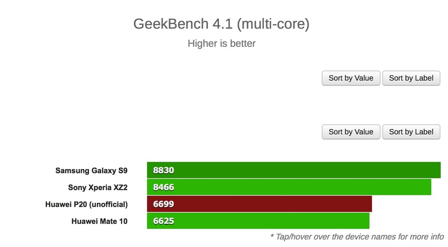Click the upper Sort by Value button

[x=351, y=78]
